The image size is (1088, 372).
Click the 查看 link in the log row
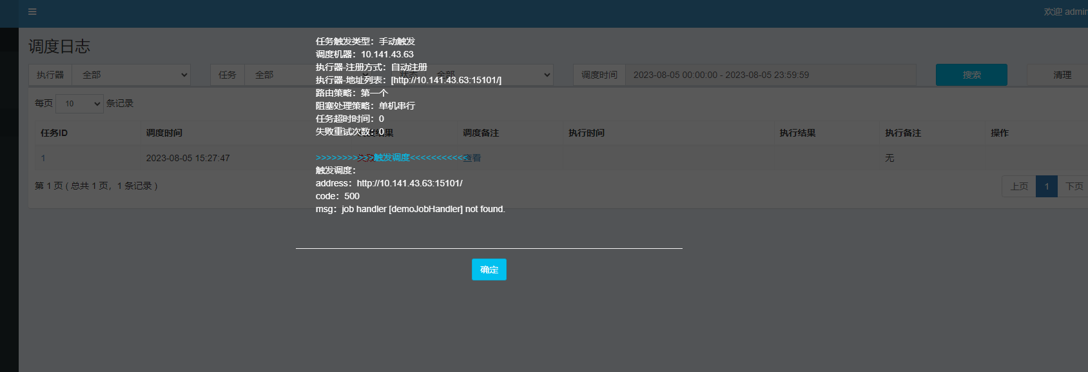pos(472,158)
